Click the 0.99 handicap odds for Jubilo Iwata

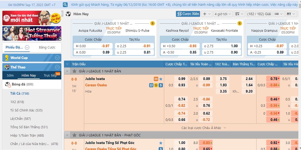[182, 79]
